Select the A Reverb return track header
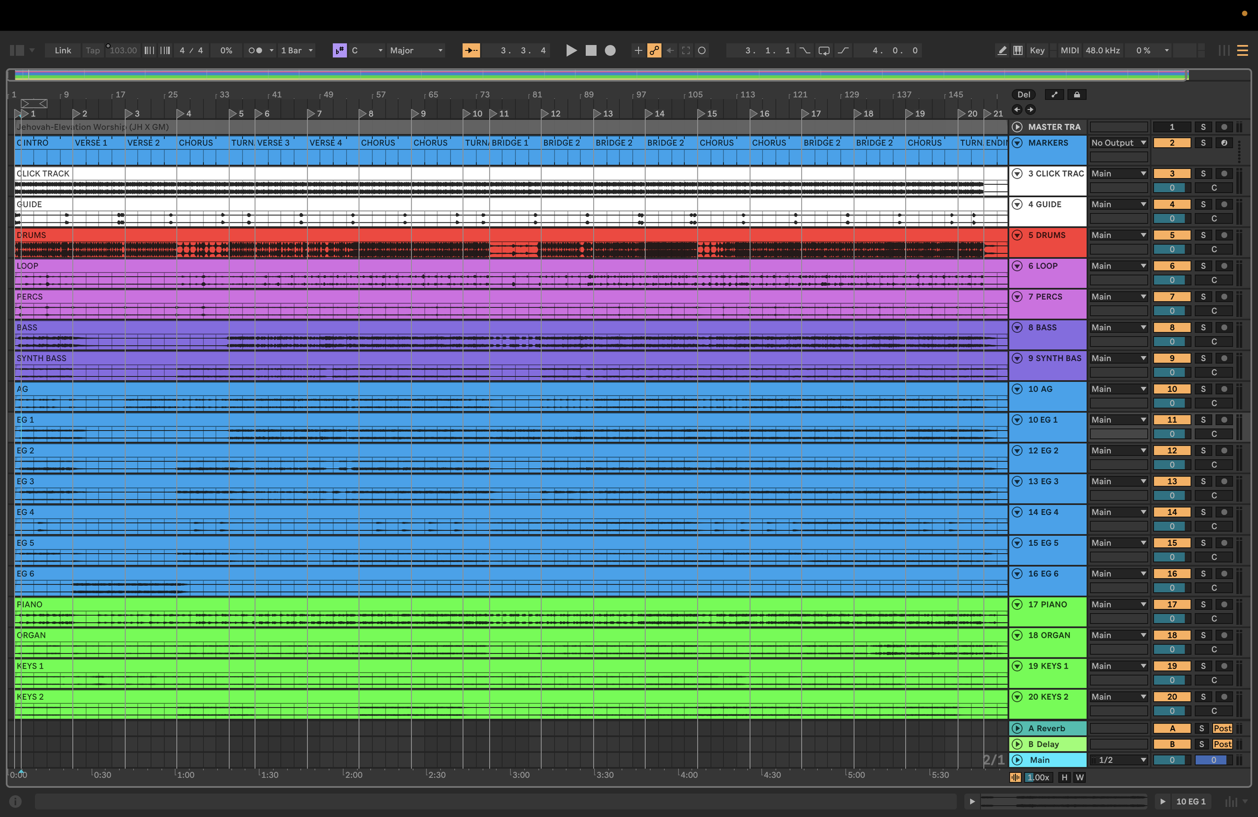The width and height of the screenshot is (1258, 817). 1047,728
